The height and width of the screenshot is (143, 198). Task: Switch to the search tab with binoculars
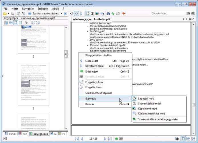coord(53,134)
